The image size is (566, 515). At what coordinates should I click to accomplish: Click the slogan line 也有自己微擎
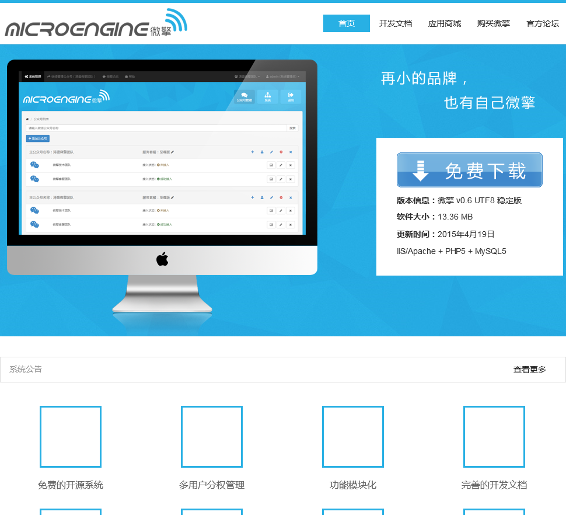(x=490, y=103)
